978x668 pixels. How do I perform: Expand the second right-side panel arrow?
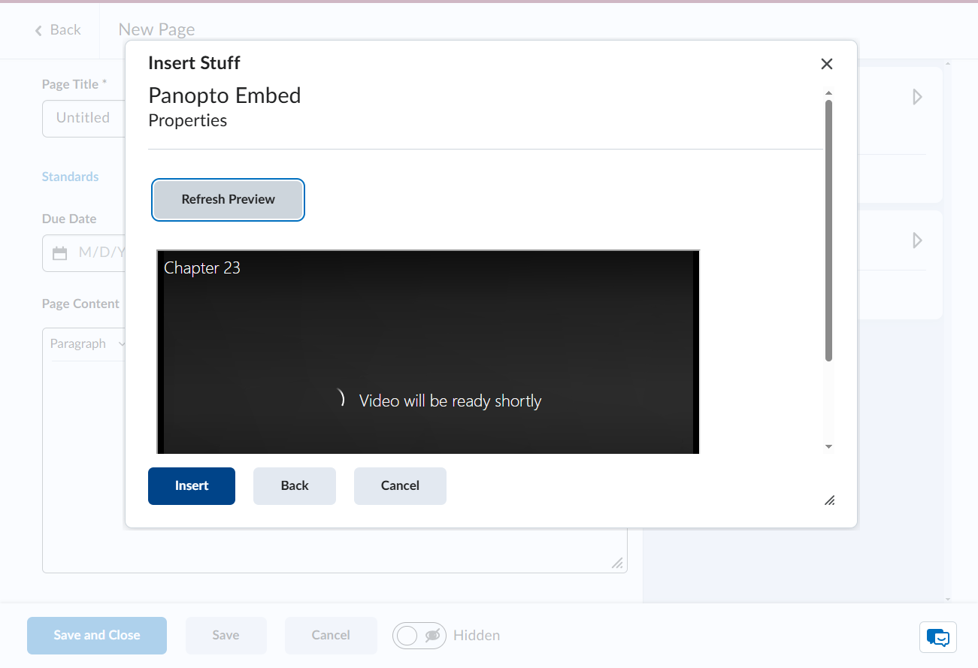pyautogui.click(x=917, y=240)
